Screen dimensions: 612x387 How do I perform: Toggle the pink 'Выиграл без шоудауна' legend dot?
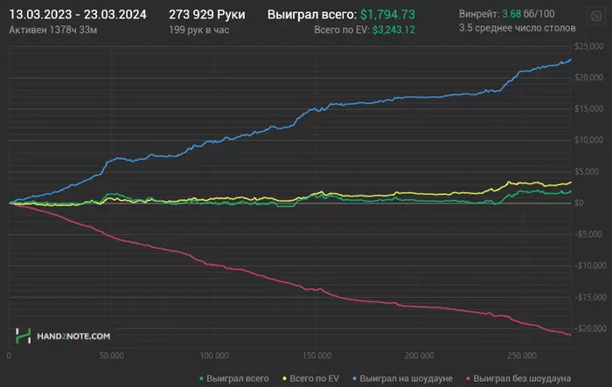point(468,378)
